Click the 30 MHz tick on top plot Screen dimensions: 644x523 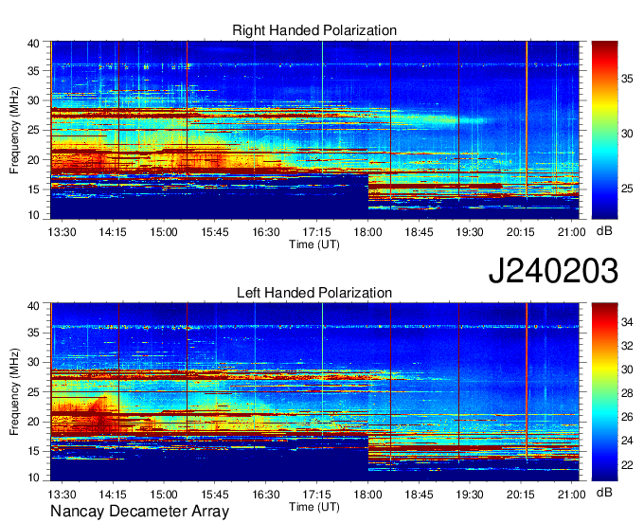[x=33, y=100]
